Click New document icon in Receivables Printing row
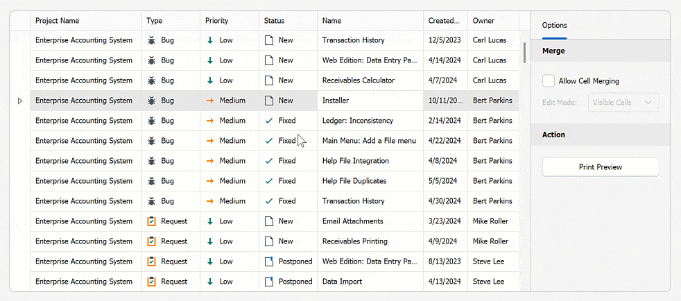Screen dimensions: 681x301 (x=269, y=241)
